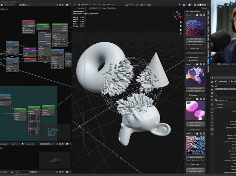Viewport: 236px width, 176px height.
Task: Open the Tool properties tab icon
Action: pyautogui.click(x=212, y=82)
